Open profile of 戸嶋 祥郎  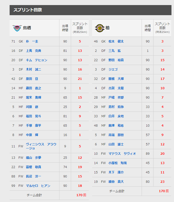click(116, 98)
